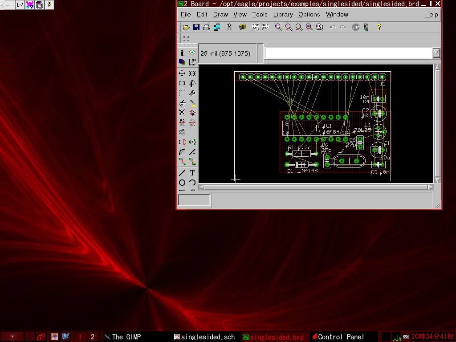This screenshot has height=342, width=456.
Task: Open the Display layers colored-squares icon
Action: tap(182, 62)
